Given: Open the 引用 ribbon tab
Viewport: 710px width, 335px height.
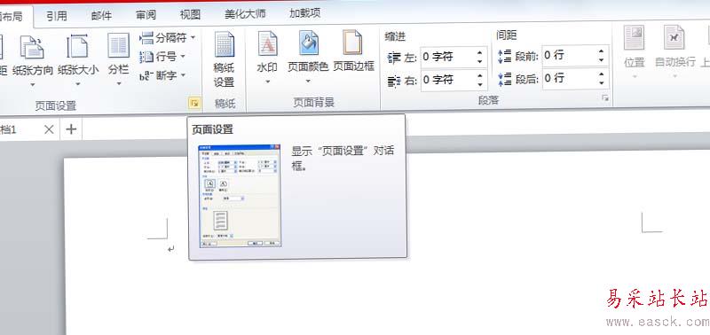Looking at the screenshot, I should pyautogui.click(x=57, y=16).
